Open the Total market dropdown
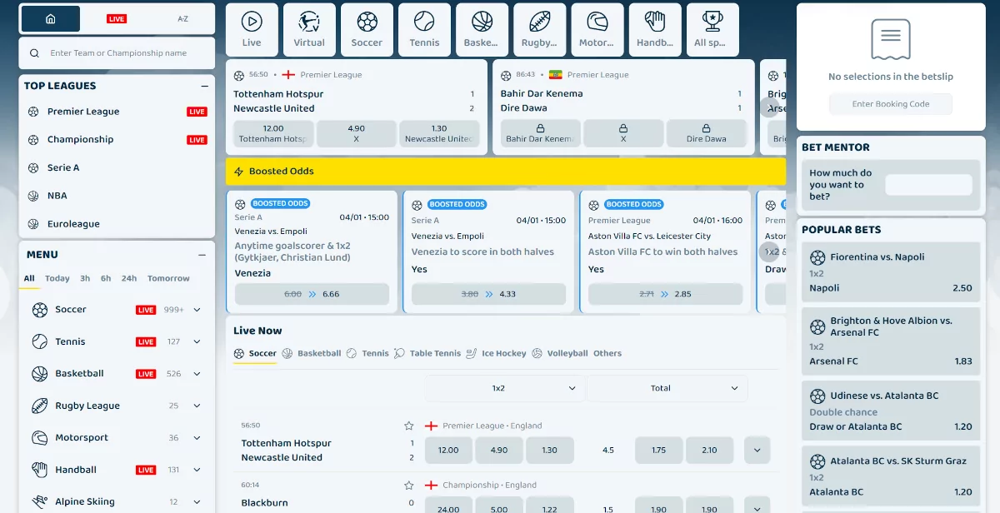This screenshot has width=1000, height=513. tap(667, 388)
